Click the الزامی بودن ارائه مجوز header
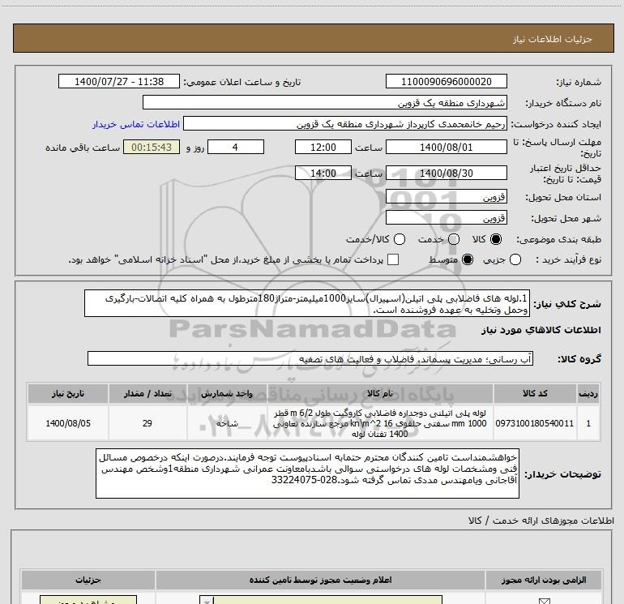 pos(543,580)
